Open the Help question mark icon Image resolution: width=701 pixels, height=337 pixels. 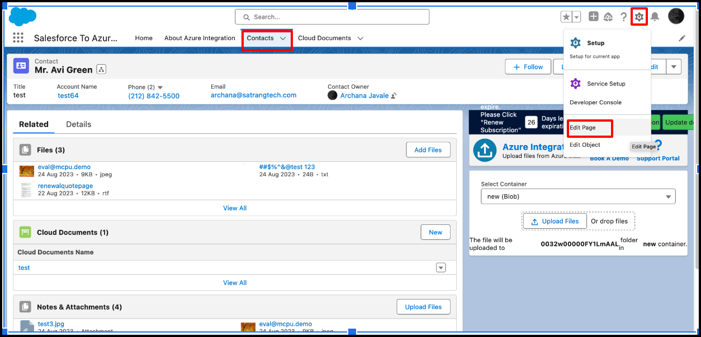pyautogui.click(x=624, y=17)
